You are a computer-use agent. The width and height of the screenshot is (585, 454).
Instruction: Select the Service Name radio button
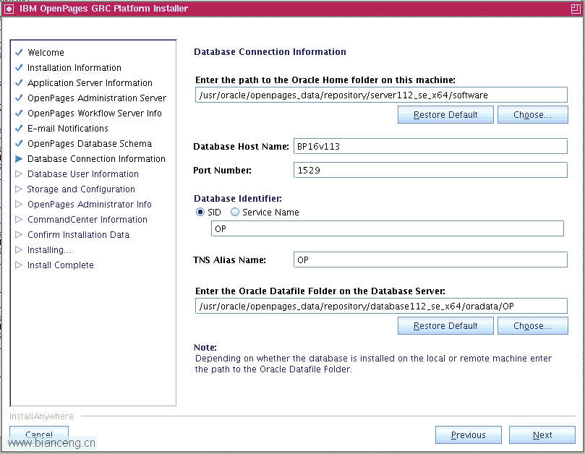(235, 213)
